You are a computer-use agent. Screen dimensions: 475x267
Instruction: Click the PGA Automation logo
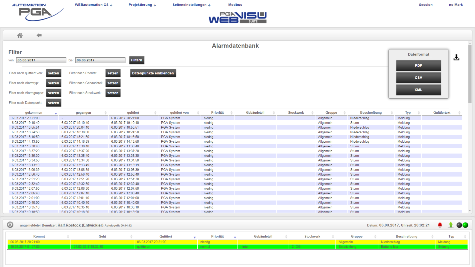coord(37,12)
